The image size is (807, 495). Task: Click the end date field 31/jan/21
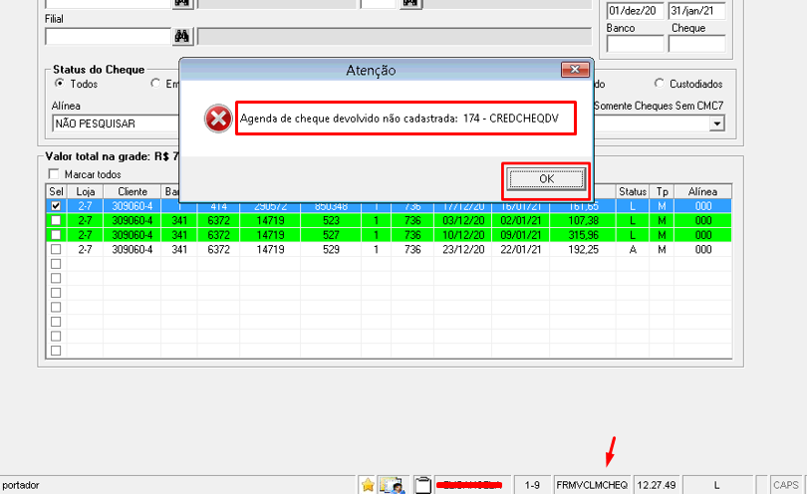coord(696,11)
